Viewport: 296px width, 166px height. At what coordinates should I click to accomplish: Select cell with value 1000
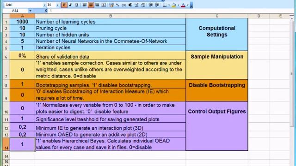[22, 22]
